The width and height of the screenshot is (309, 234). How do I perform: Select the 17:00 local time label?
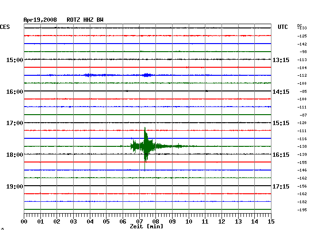click(15, 123)
